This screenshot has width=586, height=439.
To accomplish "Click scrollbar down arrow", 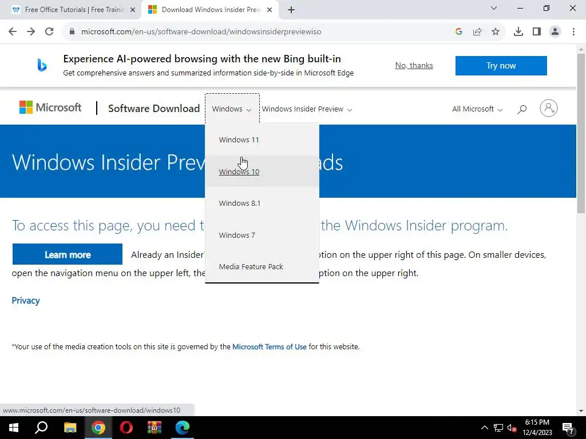I will tap(581, 411).
